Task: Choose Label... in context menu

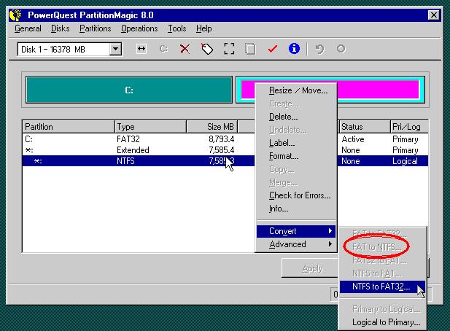Action: pos(296,143)
